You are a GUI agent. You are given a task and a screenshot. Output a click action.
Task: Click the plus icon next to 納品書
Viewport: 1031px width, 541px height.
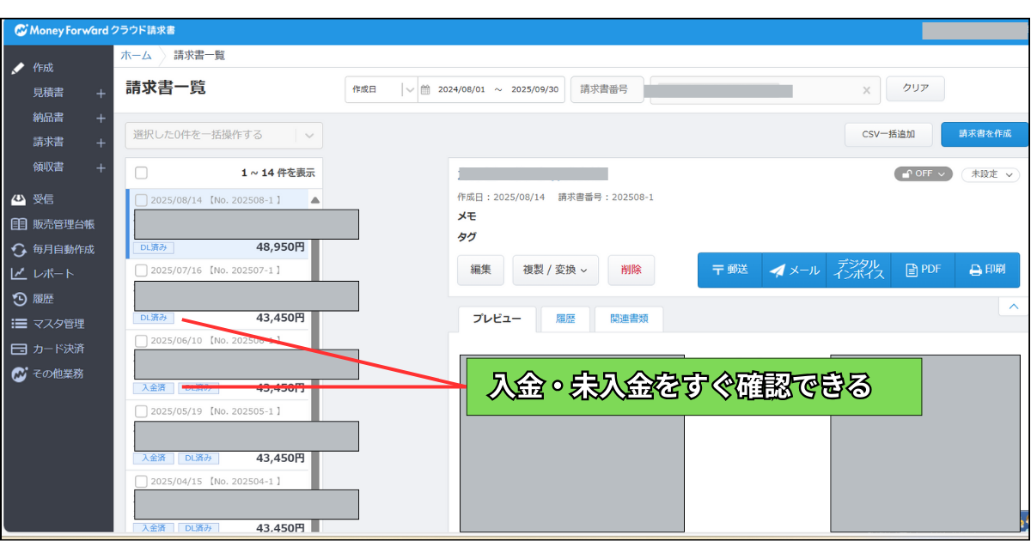[x=101, y=118]
